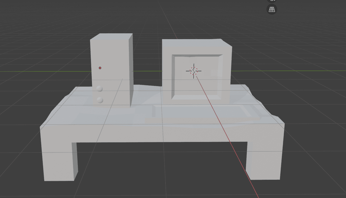Select the lower sphere button on tower
Viewport: 346px width, 198px height.
[100, 100]
